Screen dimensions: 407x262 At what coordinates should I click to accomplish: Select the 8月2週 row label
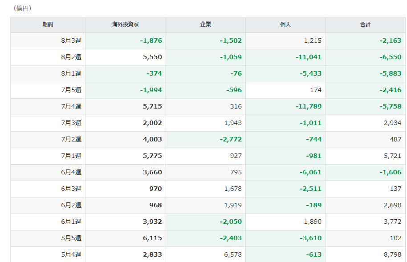tap(71, 57)
